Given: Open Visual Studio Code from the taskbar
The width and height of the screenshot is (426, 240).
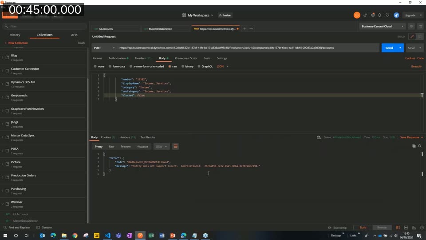Looking at the screenshot, I should coord(107,236).
